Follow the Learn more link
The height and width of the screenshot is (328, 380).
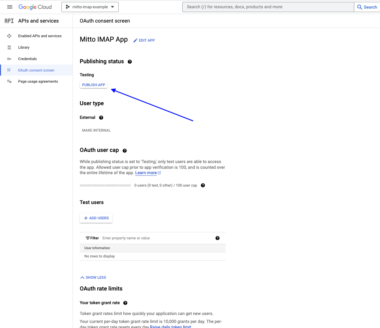click(x=146, y=173)
